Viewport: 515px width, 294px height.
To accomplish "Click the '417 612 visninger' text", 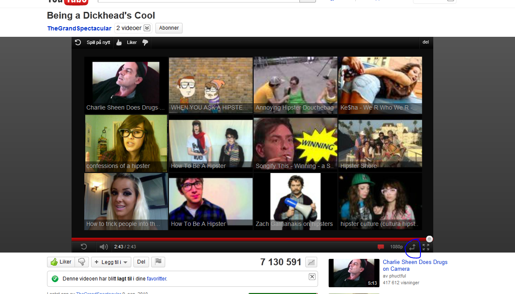I will click(x=401, y=283).
